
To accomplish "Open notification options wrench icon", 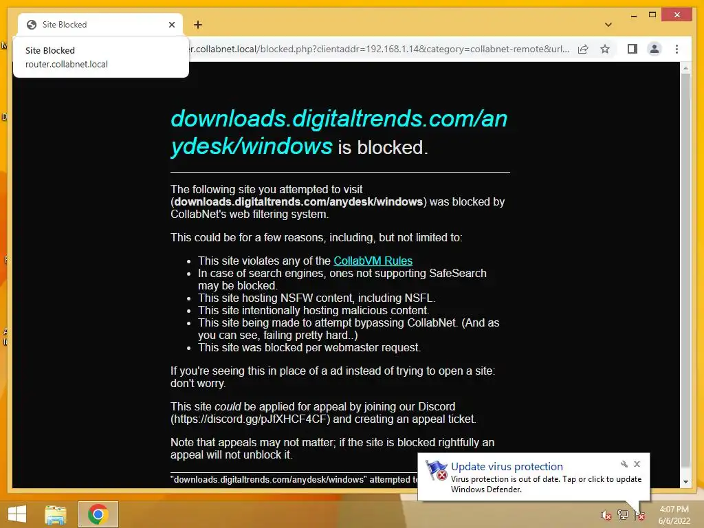I will (x=624, y=464).
